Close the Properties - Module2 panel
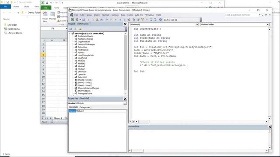The image size is (280, 157). pyautogui.click(x=125, y=99)
